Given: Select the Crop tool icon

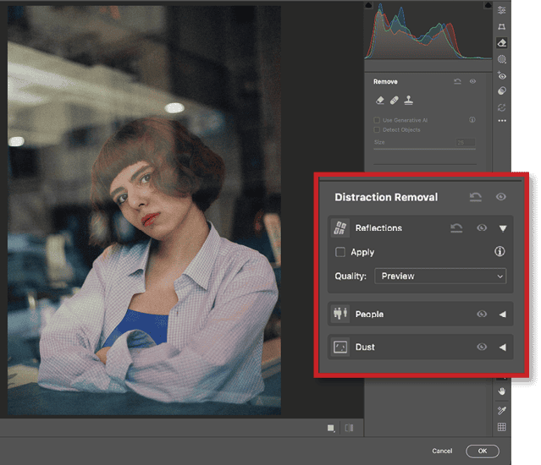Looking at the screenshot, I should pyautogui.click(x=502, y=27).
